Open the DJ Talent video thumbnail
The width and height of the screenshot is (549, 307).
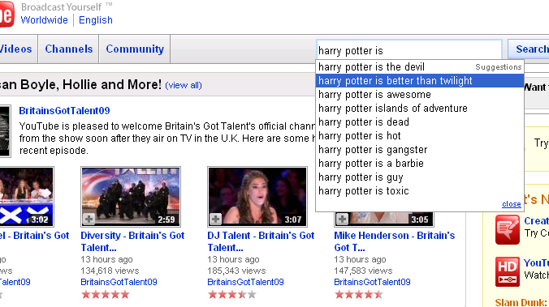pyautogui.click(x=257, y=197)
